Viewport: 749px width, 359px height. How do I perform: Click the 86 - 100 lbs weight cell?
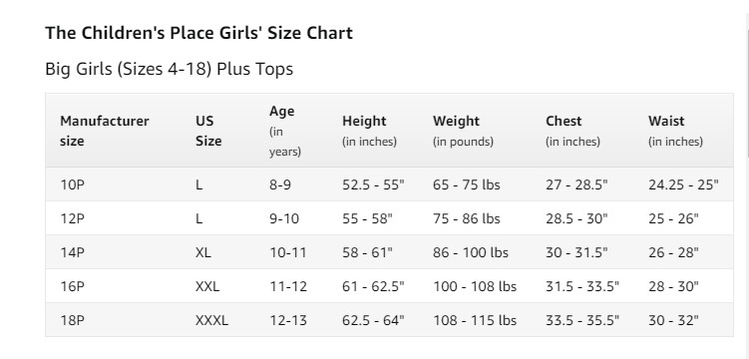(471, 252)
